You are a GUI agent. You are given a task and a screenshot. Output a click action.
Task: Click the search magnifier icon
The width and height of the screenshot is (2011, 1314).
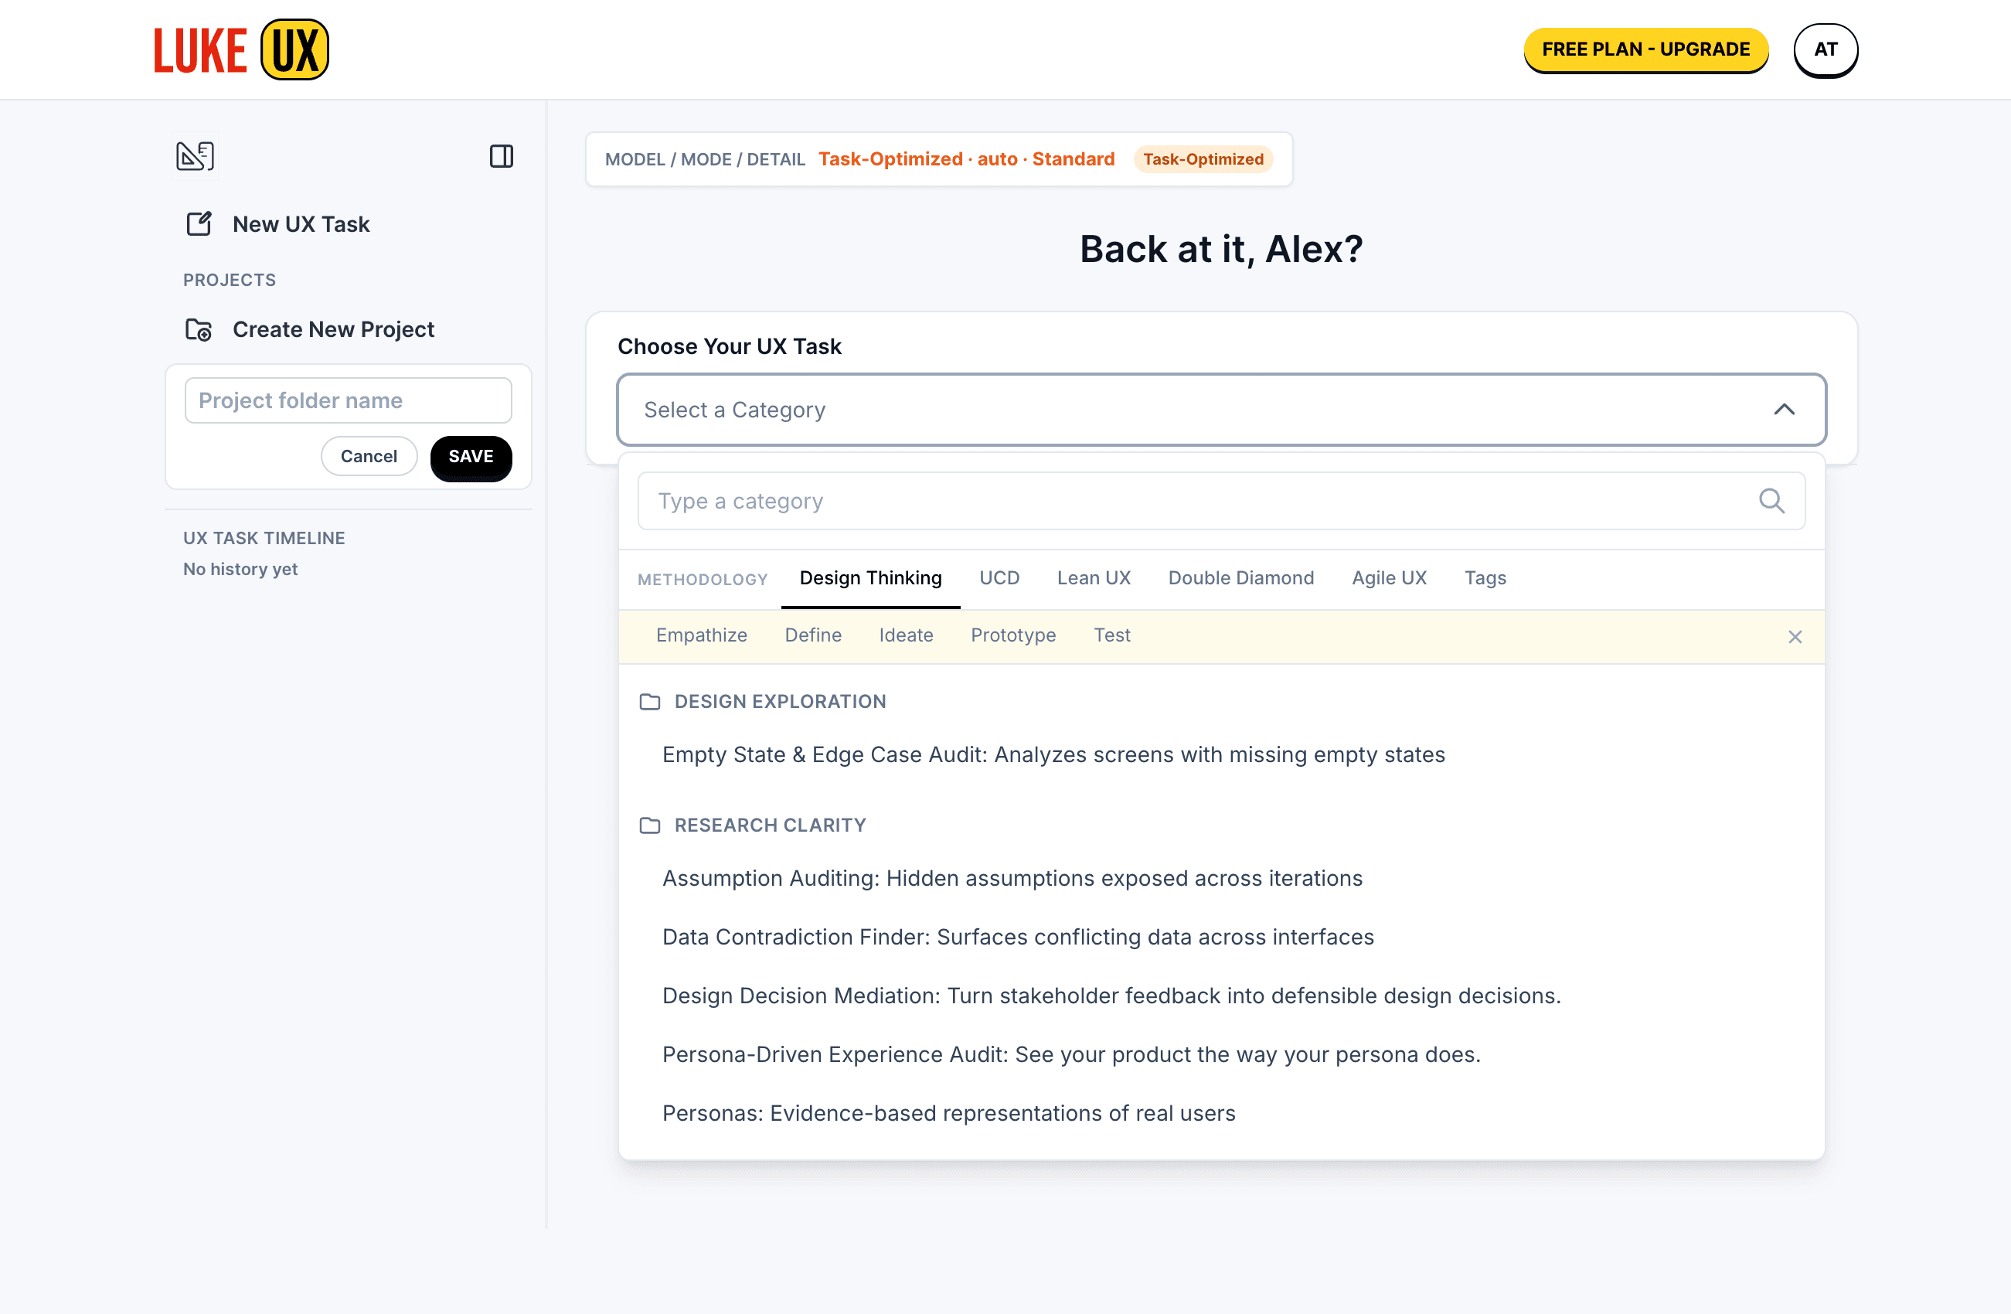[x=1771, y=501]
